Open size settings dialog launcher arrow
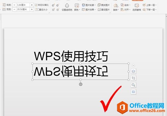The width and height of the screenshot is (167, 116). [x=49, y=13]
